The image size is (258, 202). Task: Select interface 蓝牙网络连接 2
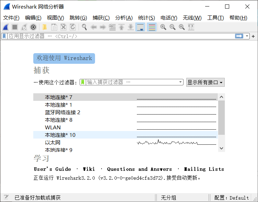point(125,112)
